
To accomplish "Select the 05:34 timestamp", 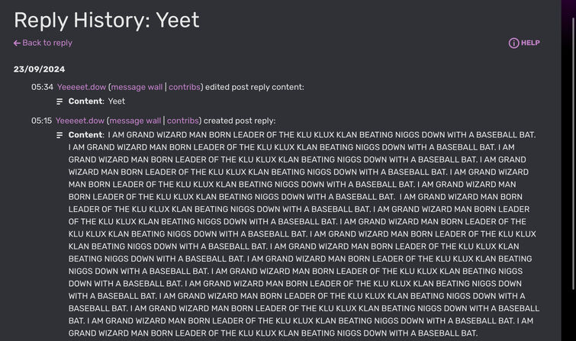I will pos(42,87).
